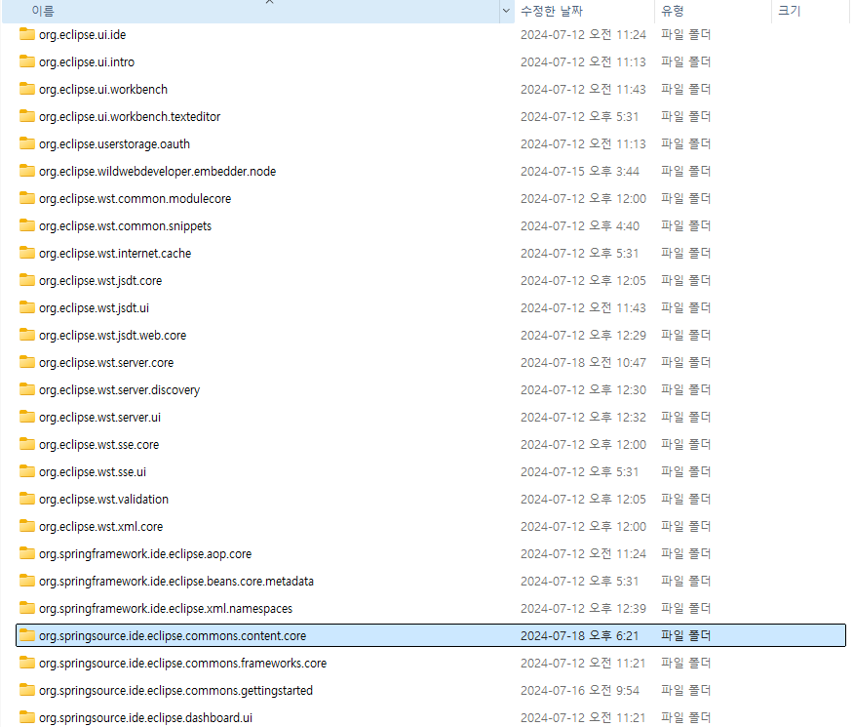Click the folder icon of org.eclipse.wst.sse.core
The height and width of the screenshot is (727, 854).
pyautogui.click(x=27, y=444)
